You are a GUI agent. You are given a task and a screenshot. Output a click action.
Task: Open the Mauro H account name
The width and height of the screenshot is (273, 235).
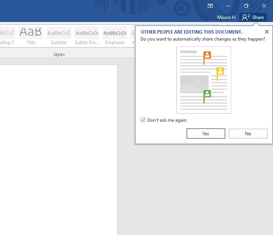tap(226, 17)
